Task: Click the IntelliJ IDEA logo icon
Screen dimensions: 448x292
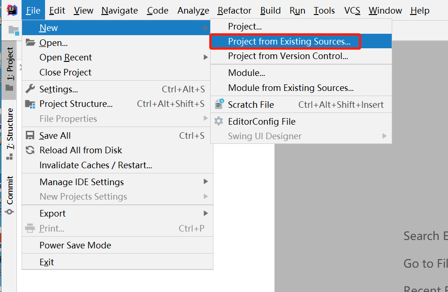Action: [x=12, y=10]
